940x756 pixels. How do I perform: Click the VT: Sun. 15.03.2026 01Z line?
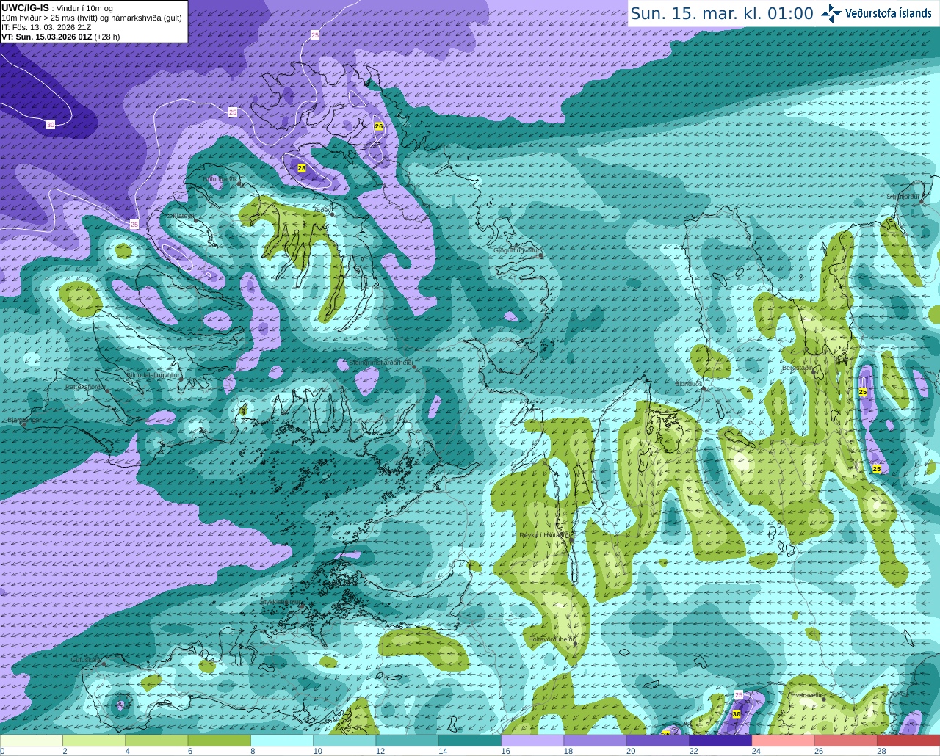coord(60,37)
